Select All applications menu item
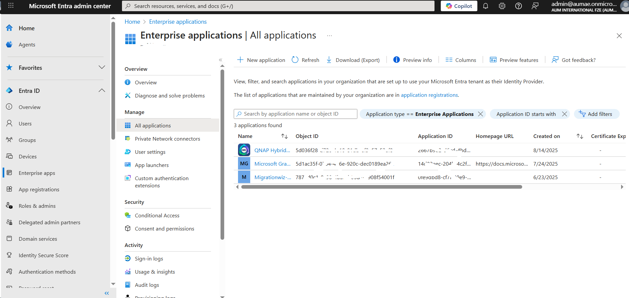Image resolution: width=629 pixels, height=298 pixels. tap(168, 125)
